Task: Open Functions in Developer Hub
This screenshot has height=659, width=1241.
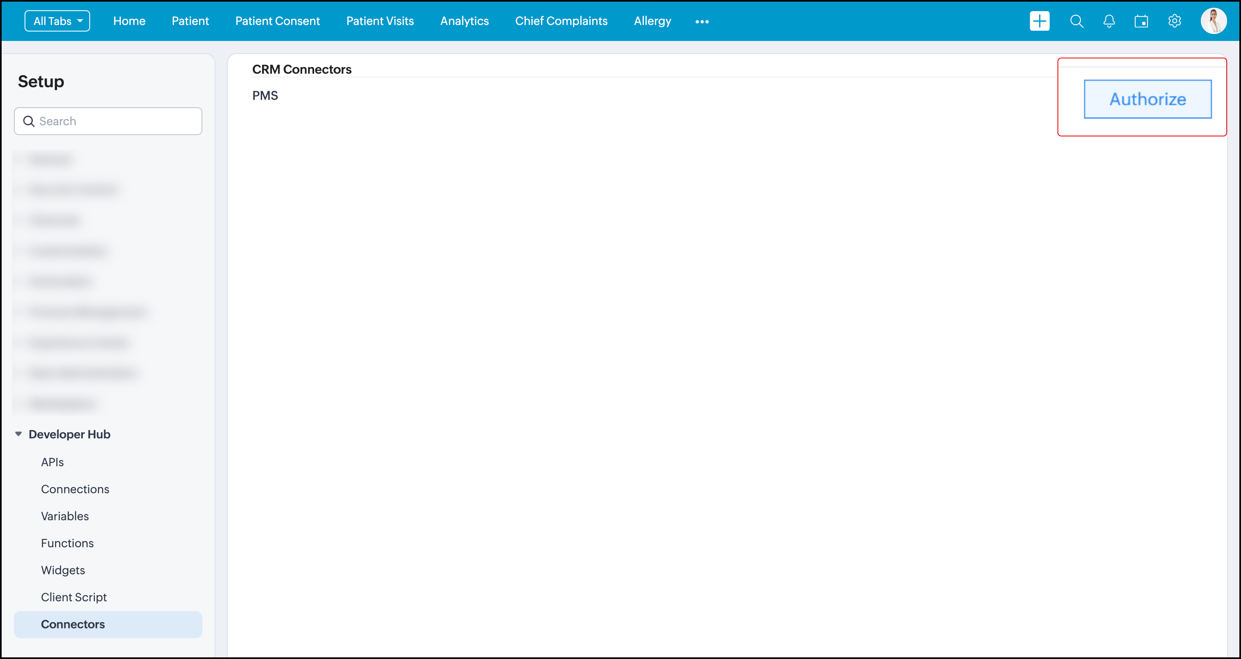Action: point(67,543)
